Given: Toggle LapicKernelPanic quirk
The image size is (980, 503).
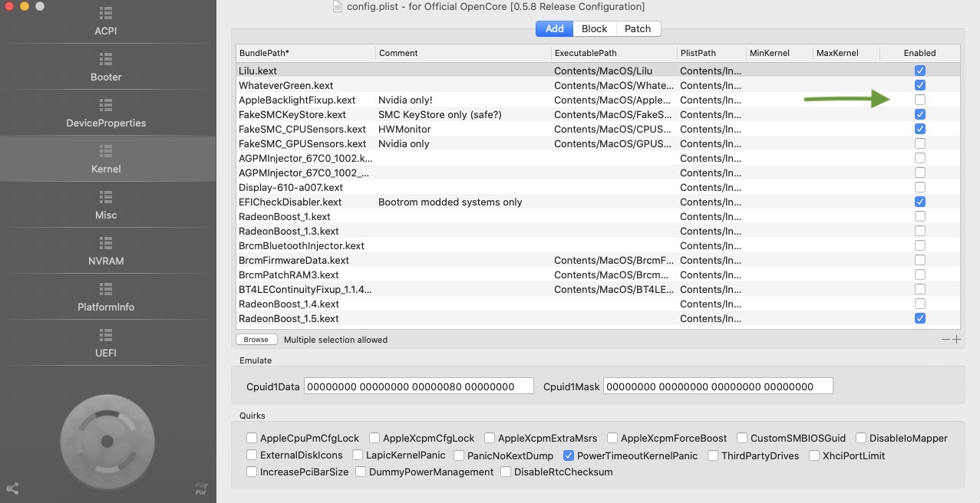Looking at the screenshot, I should pyautogui.click(x=358, y=455).
